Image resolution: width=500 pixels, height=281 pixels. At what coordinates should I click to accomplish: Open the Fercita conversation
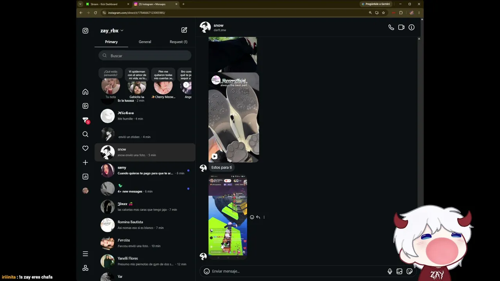click(x=145, y=243)
